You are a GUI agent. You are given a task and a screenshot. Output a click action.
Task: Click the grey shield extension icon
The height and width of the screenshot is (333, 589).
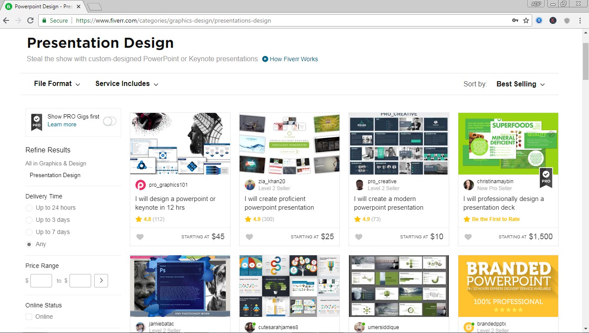[x=566, y=20]
